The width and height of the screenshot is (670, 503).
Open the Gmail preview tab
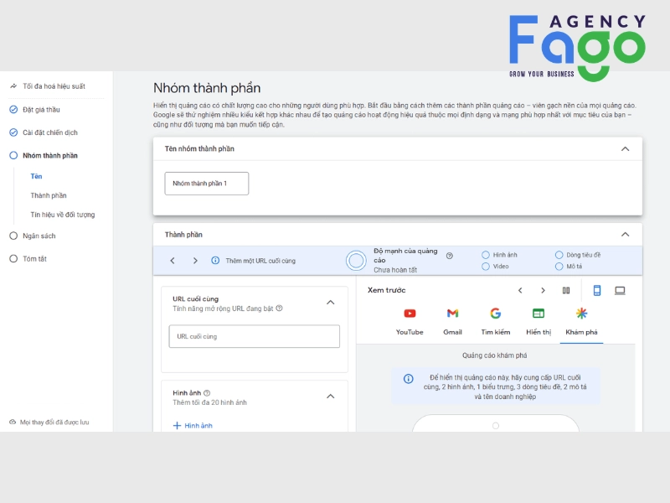[452, 321]
